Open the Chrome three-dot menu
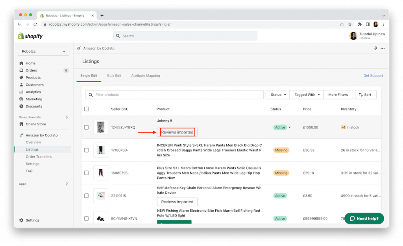The height and width of the screenshot is (246, 403). pyautogui.click(x=383, y=24)
